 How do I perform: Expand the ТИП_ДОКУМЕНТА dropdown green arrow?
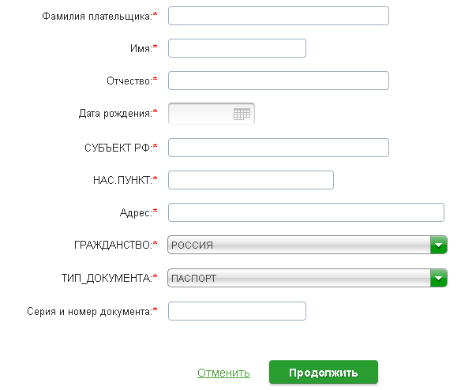point(439,278)
